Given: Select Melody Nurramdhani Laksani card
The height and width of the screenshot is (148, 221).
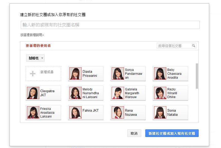Looking at the screenshot, I should click(86, 93).
